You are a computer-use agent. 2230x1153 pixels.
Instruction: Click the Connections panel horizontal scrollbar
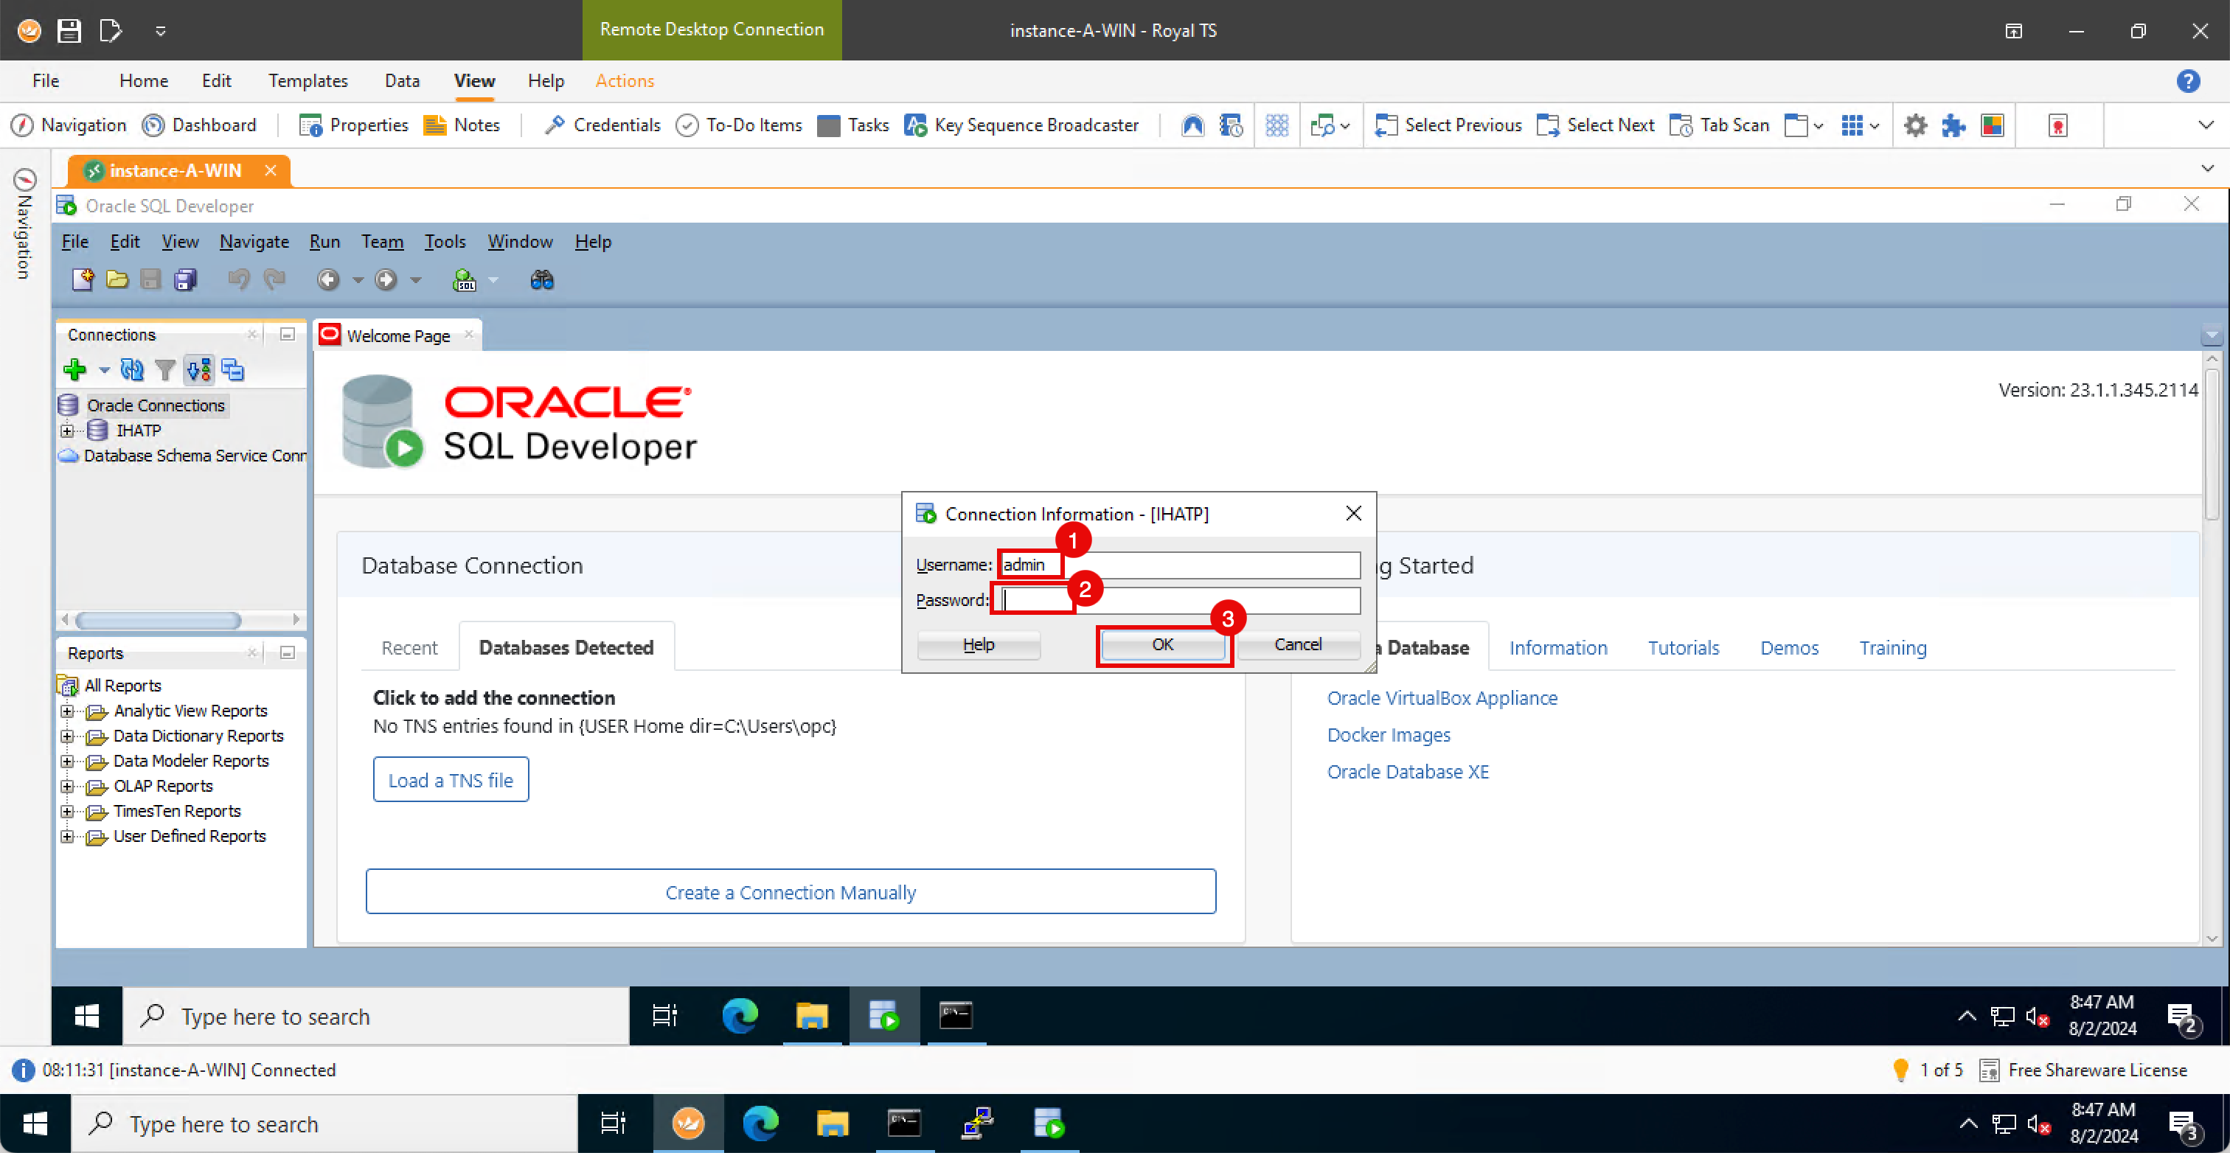point(159,620)
